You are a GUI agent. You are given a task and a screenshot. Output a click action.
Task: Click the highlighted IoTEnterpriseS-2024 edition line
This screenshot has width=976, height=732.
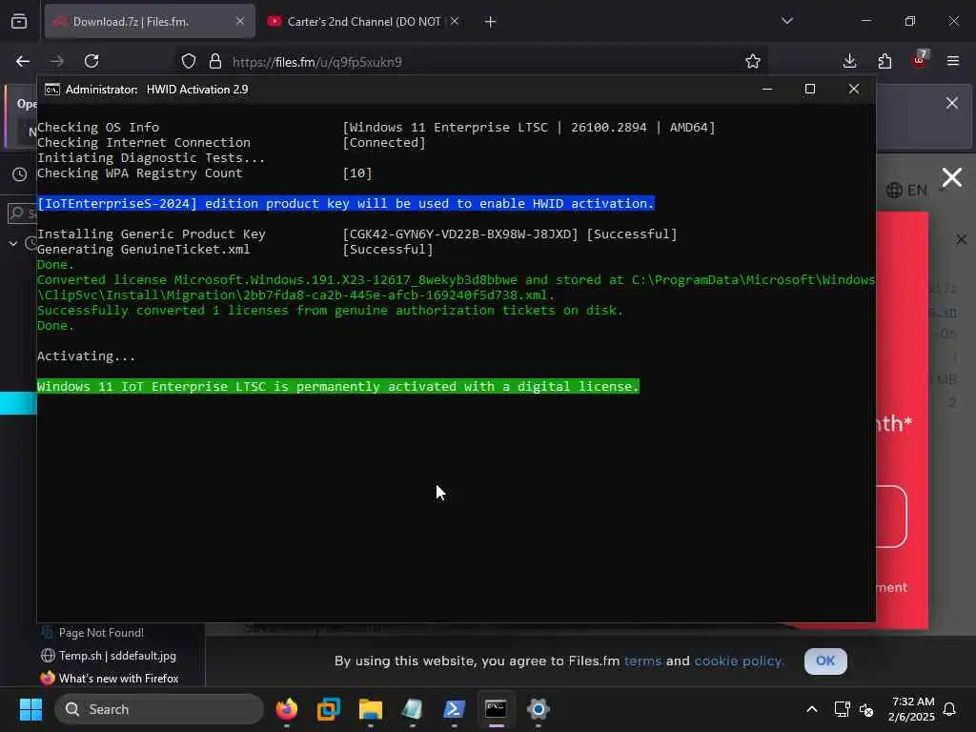346,204
